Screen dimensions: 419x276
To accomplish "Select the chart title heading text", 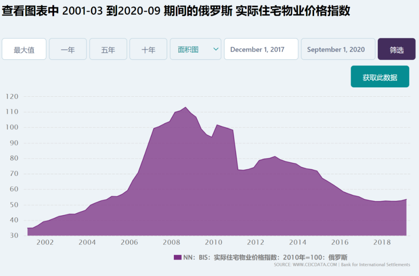I will pyautogui.click(x=176, y=11).
